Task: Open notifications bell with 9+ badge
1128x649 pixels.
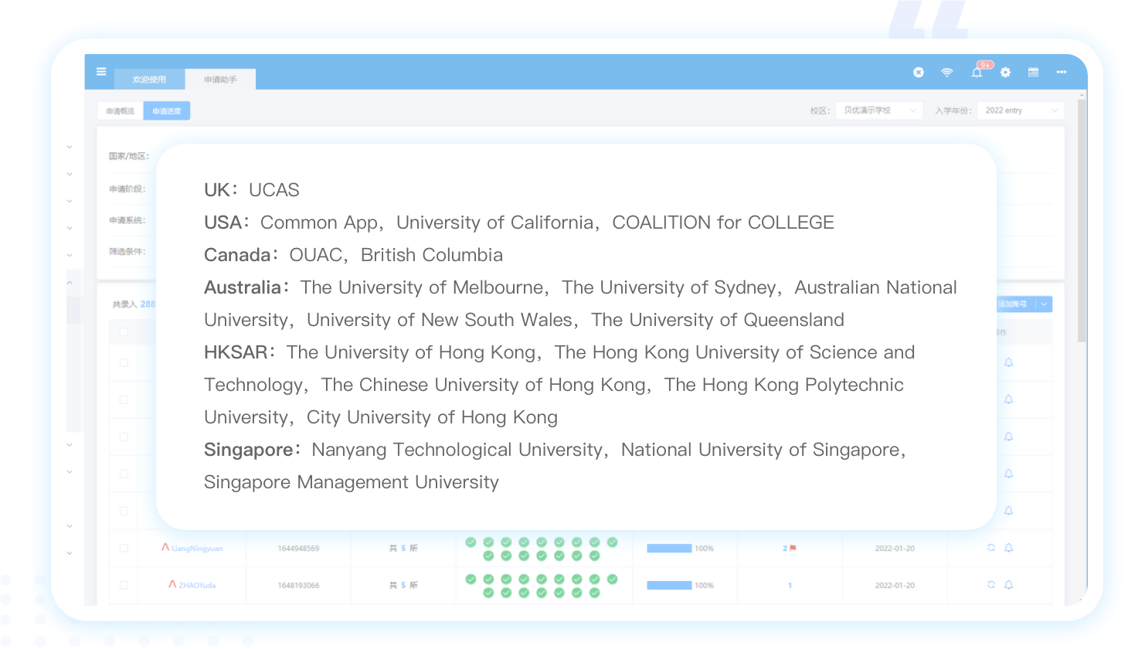Action: point(977,72)
